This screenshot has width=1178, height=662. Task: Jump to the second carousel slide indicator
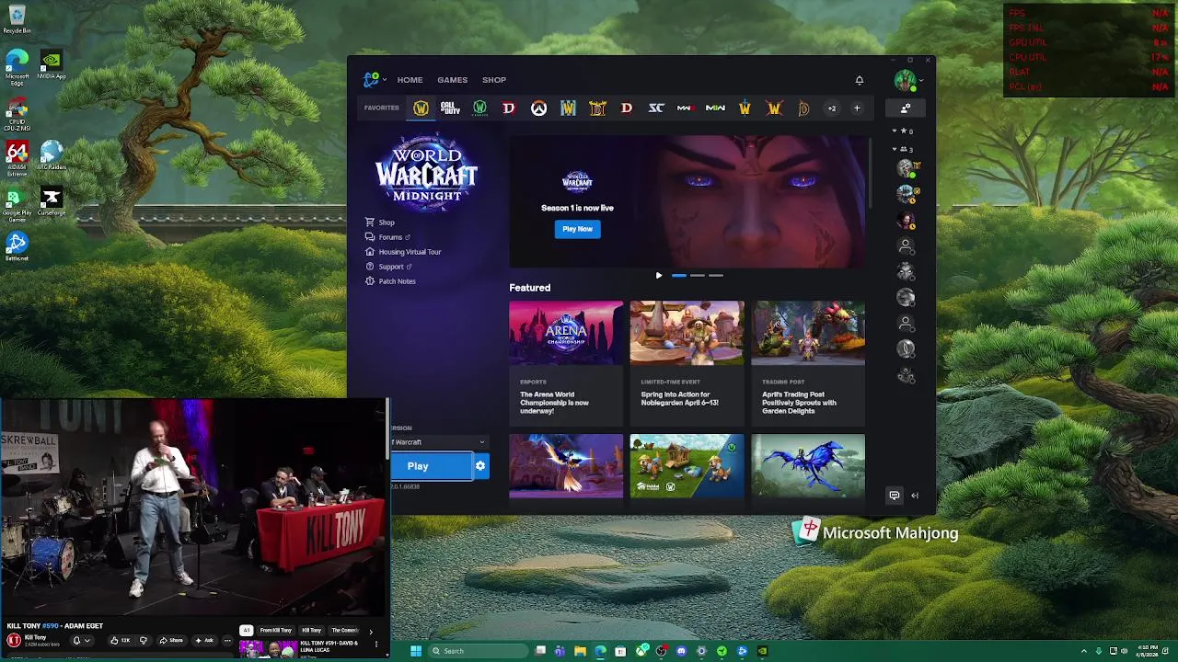(698, 275)
